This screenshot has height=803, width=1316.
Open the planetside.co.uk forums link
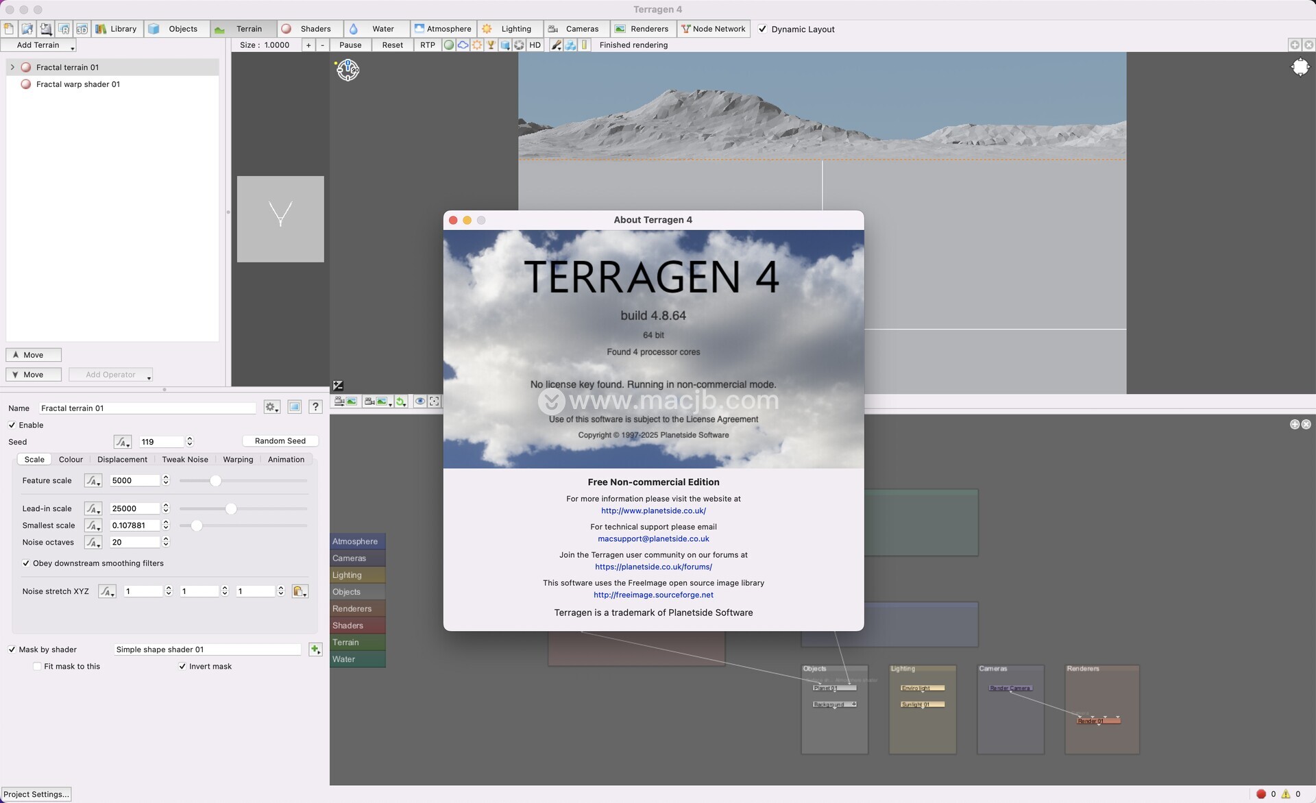pyautogui.click(x=653, y=567)
